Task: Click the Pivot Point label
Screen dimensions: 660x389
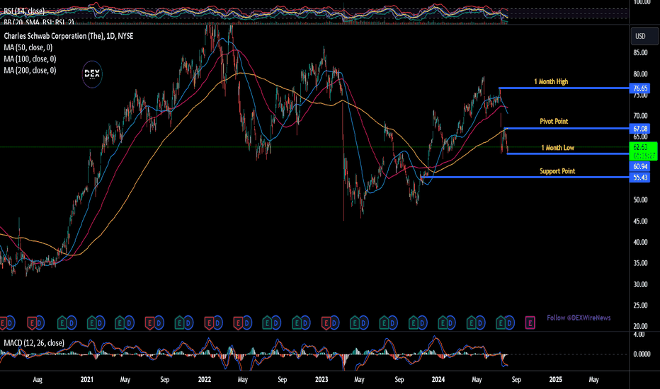Action: pos(554,121)
